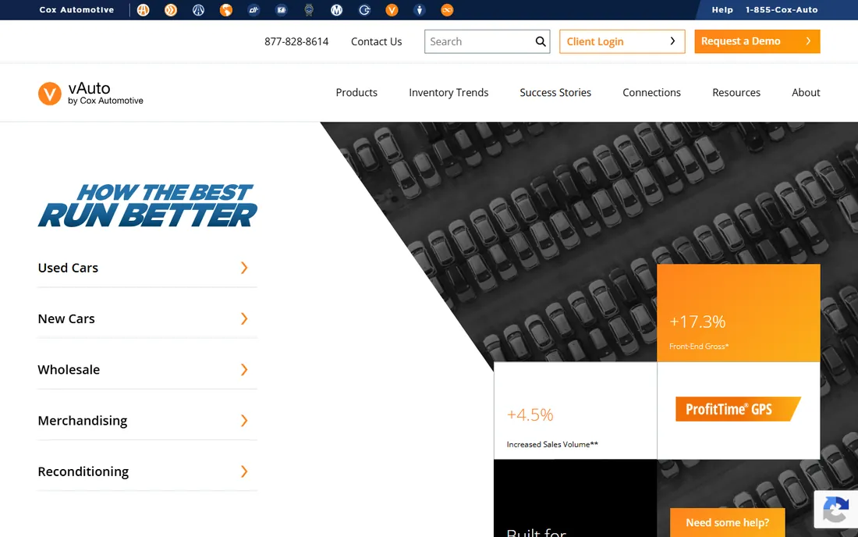858x537 pixels.
Task: Click the blue square brand icon beside Dealertrack
Action: coord(282,10)
